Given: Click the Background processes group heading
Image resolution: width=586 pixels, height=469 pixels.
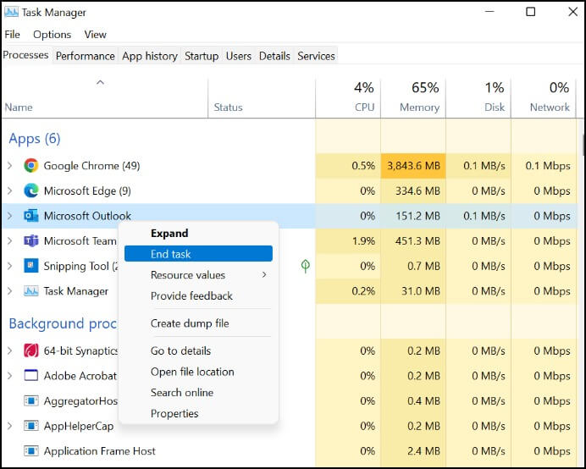Looking at the screenshot, I should (63, 323).
